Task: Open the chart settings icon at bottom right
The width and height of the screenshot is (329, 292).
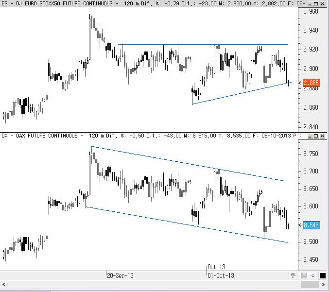Action: tap(293, 275)
